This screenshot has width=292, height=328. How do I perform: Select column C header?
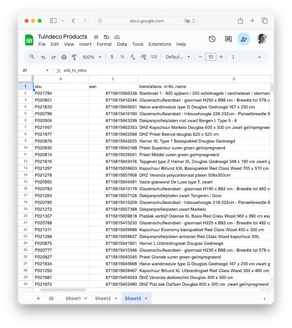click(x=113, y=79)
